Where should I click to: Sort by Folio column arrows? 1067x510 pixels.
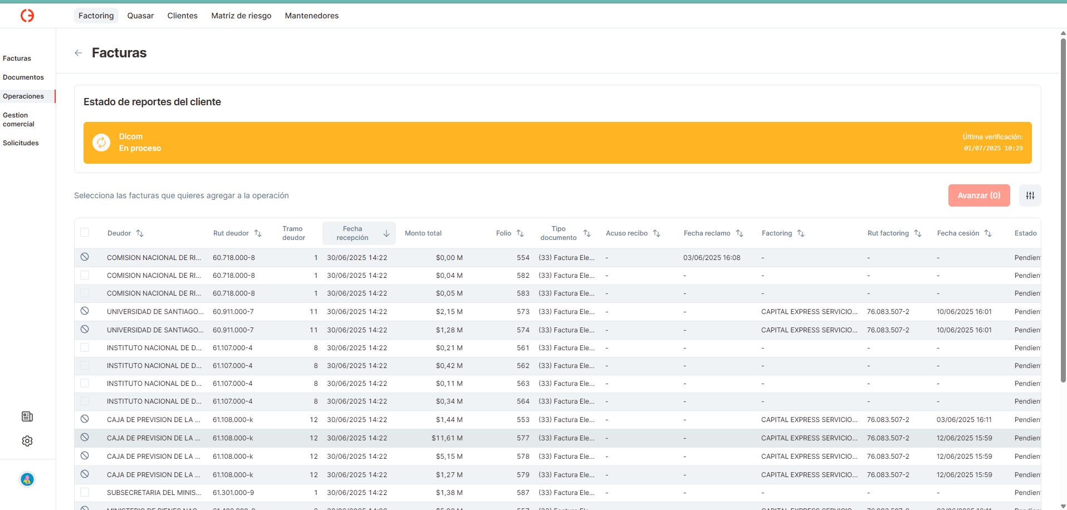pos(520,233)
